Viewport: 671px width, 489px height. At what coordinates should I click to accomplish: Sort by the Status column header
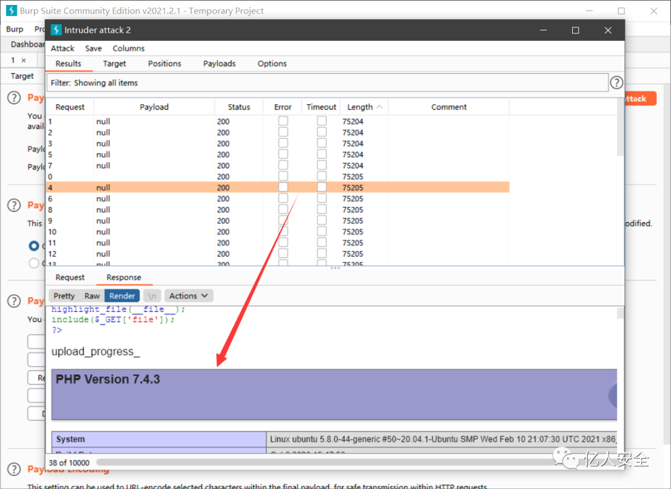239,107
